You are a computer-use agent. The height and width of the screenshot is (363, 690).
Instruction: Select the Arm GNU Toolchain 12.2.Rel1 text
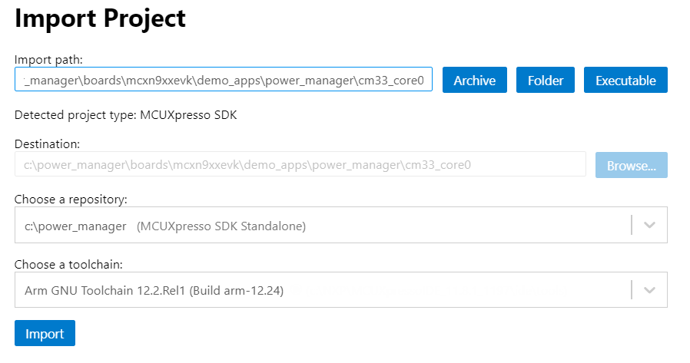[x=154, y=290]
